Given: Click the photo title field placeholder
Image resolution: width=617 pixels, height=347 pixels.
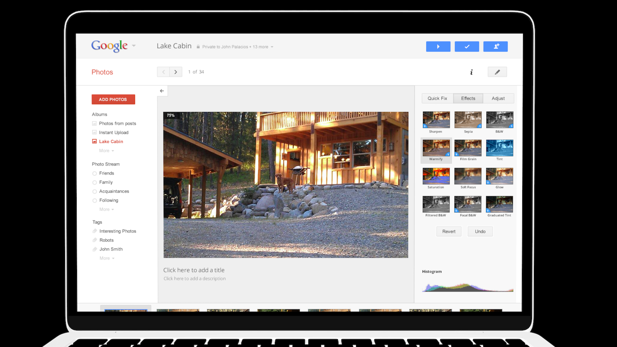Looking at the screenshot, I should 194,270.
